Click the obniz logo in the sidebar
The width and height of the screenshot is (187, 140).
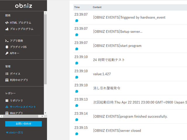coord(23,6)
